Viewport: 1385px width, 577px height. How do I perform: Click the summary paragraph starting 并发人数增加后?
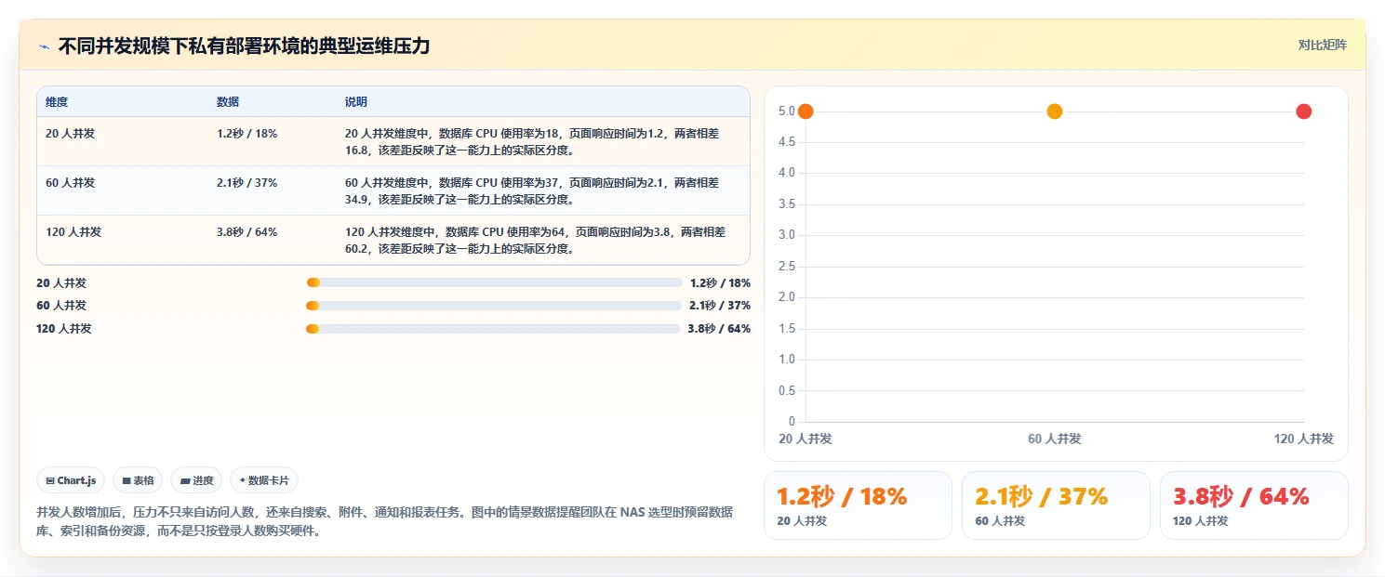click(384, 522)
